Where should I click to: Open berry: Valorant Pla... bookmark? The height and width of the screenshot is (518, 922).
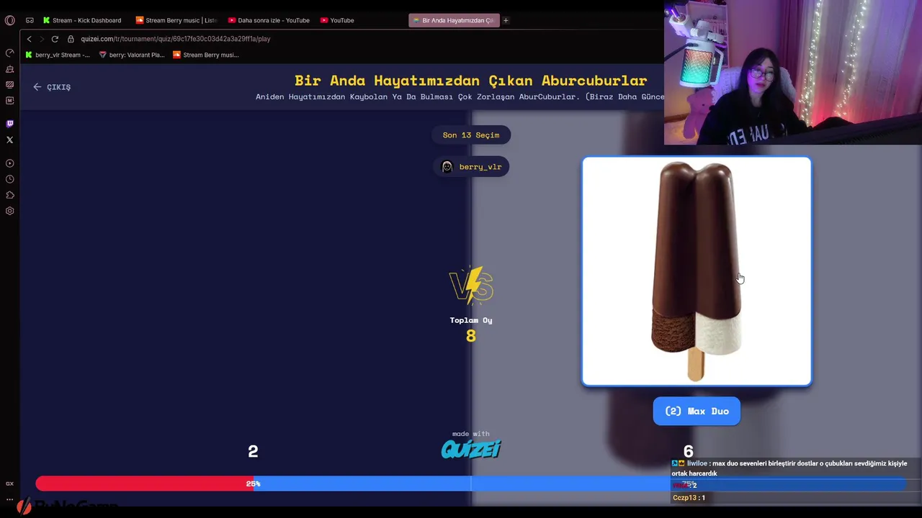(132, 55)
